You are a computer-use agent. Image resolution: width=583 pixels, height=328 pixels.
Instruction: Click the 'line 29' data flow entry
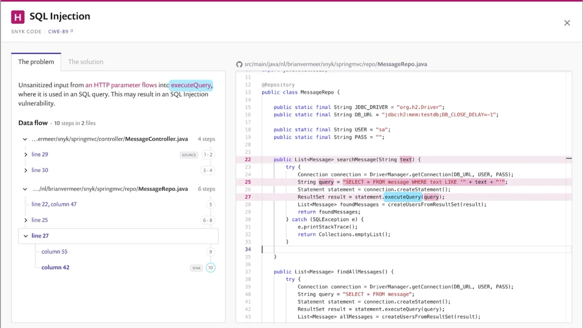click(x=40, y=155)
